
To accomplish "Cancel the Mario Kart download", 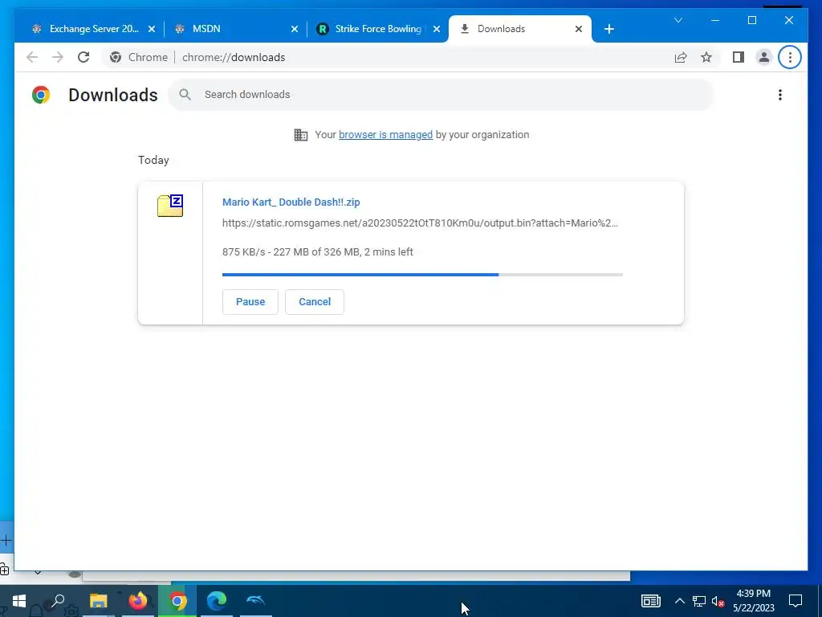I will point(315,302).
